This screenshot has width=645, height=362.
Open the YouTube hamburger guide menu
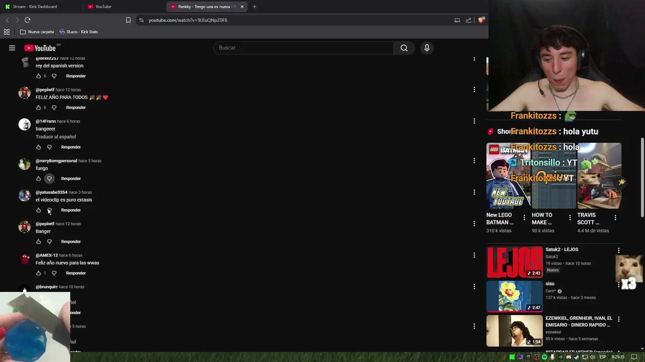click(12, 48)
